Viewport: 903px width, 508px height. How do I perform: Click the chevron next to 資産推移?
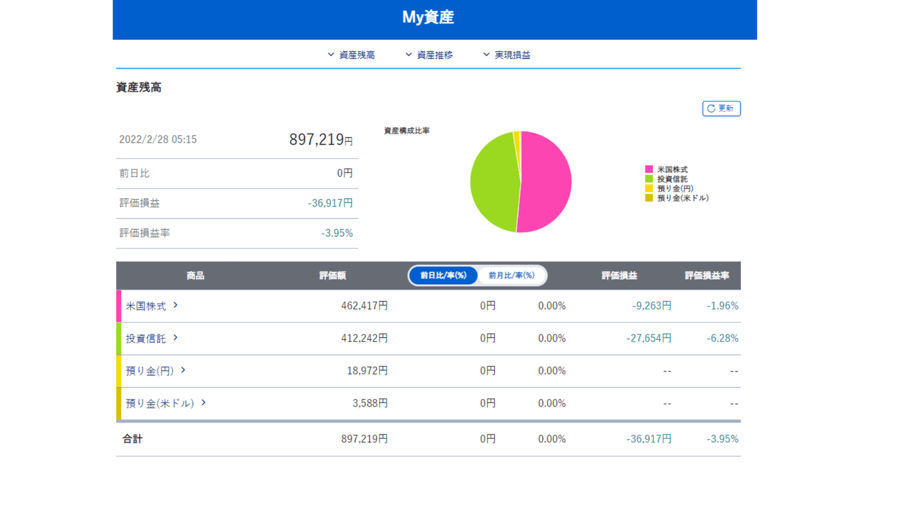[x=408, y=54]
